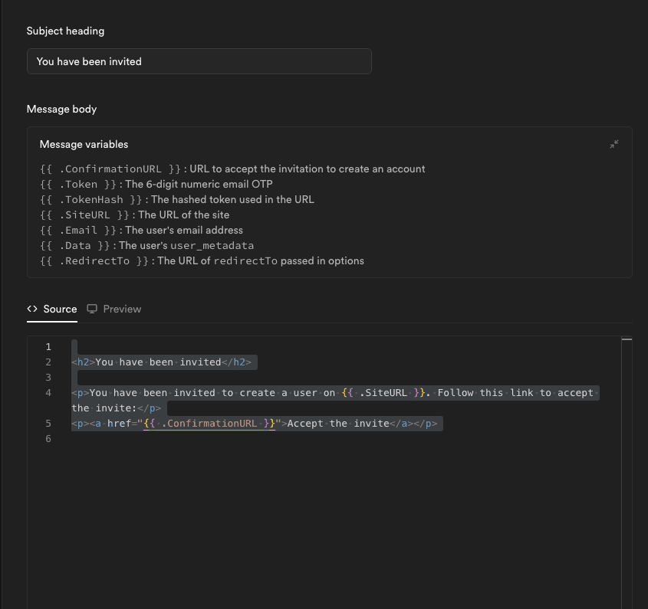This screenshot has width=648, height=609.
Task: Collapse the Message variables panel
Action: pyautogui.click(x=614, y=144)
